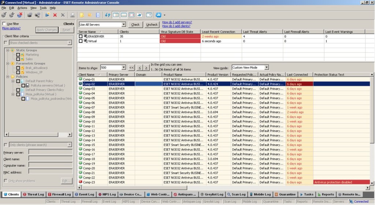This screenshot has height=205, width=375.
Task: Check the Sales group checkbox
Action: (18, 59)
